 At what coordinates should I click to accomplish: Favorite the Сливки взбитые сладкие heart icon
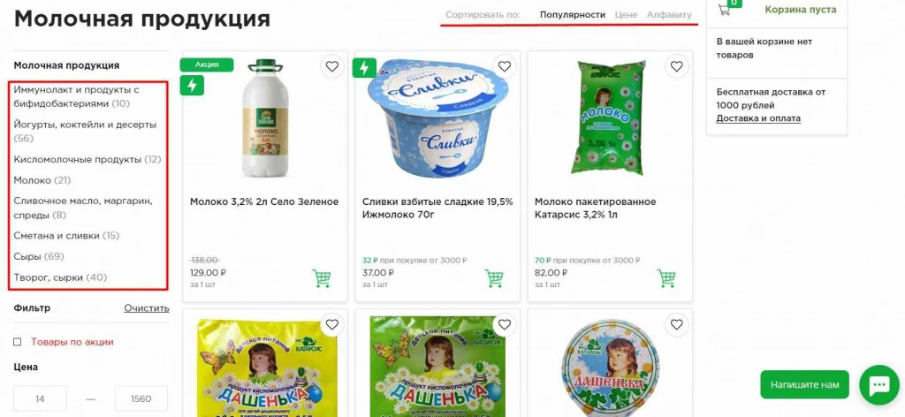pyautogui.click(x=505, y=67)
